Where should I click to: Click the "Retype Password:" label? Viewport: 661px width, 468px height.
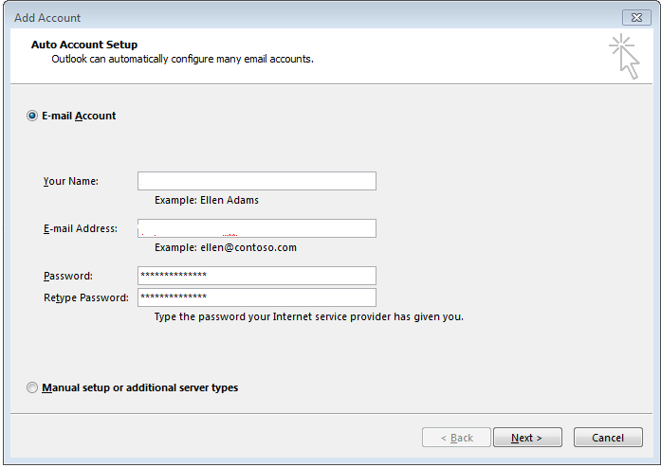[85, 297]
